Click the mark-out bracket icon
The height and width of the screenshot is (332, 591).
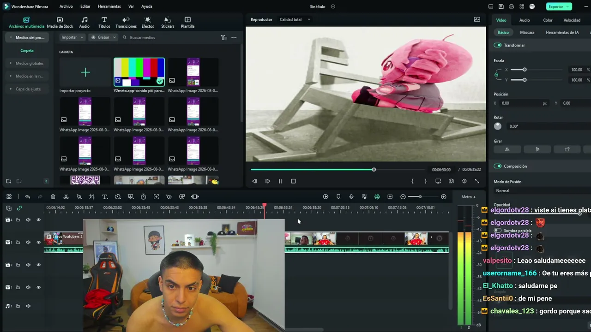click(x=425, y=181)
